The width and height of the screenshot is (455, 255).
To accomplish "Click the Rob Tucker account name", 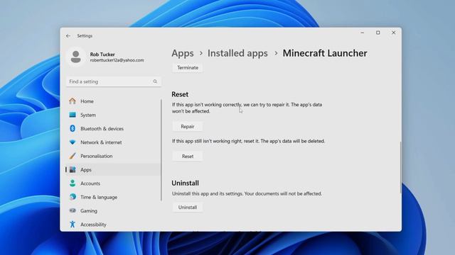I will click(102, 55).
